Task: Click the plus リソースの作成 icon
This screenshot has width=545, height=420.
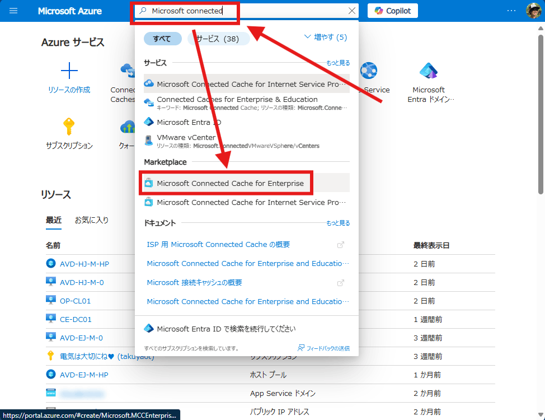Action: pos(69,71)
